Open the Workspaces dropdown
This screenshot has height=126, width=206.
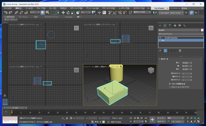click(x=192, y=8)
